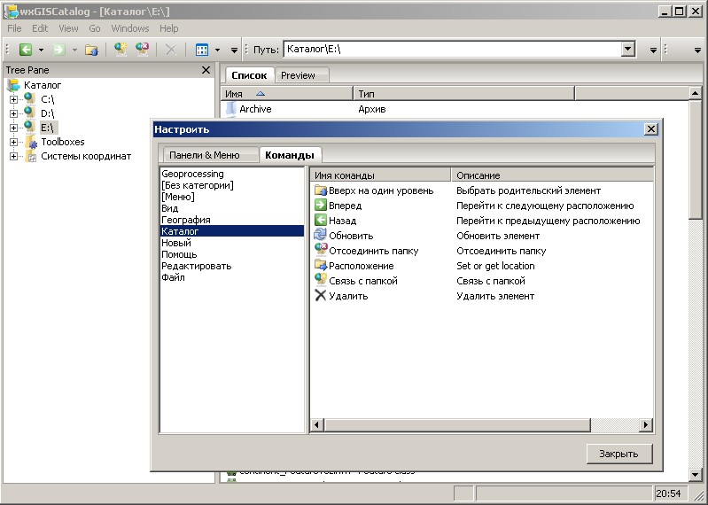
Task: Click the Disconnect folder toolbar icon
Action: [142, 50]
